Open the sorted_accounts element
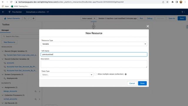This screenshot has width=188, height=106. point(10,99)
